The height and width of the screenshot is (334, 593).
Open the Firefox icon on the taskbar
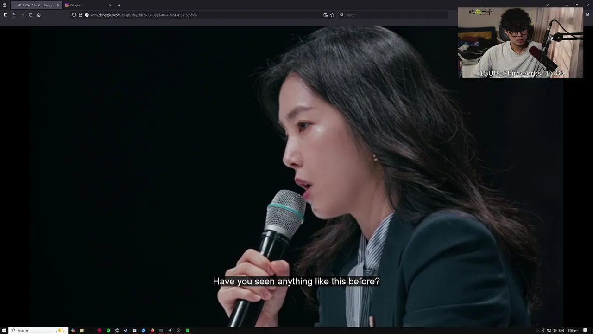(x=152, y=330)
